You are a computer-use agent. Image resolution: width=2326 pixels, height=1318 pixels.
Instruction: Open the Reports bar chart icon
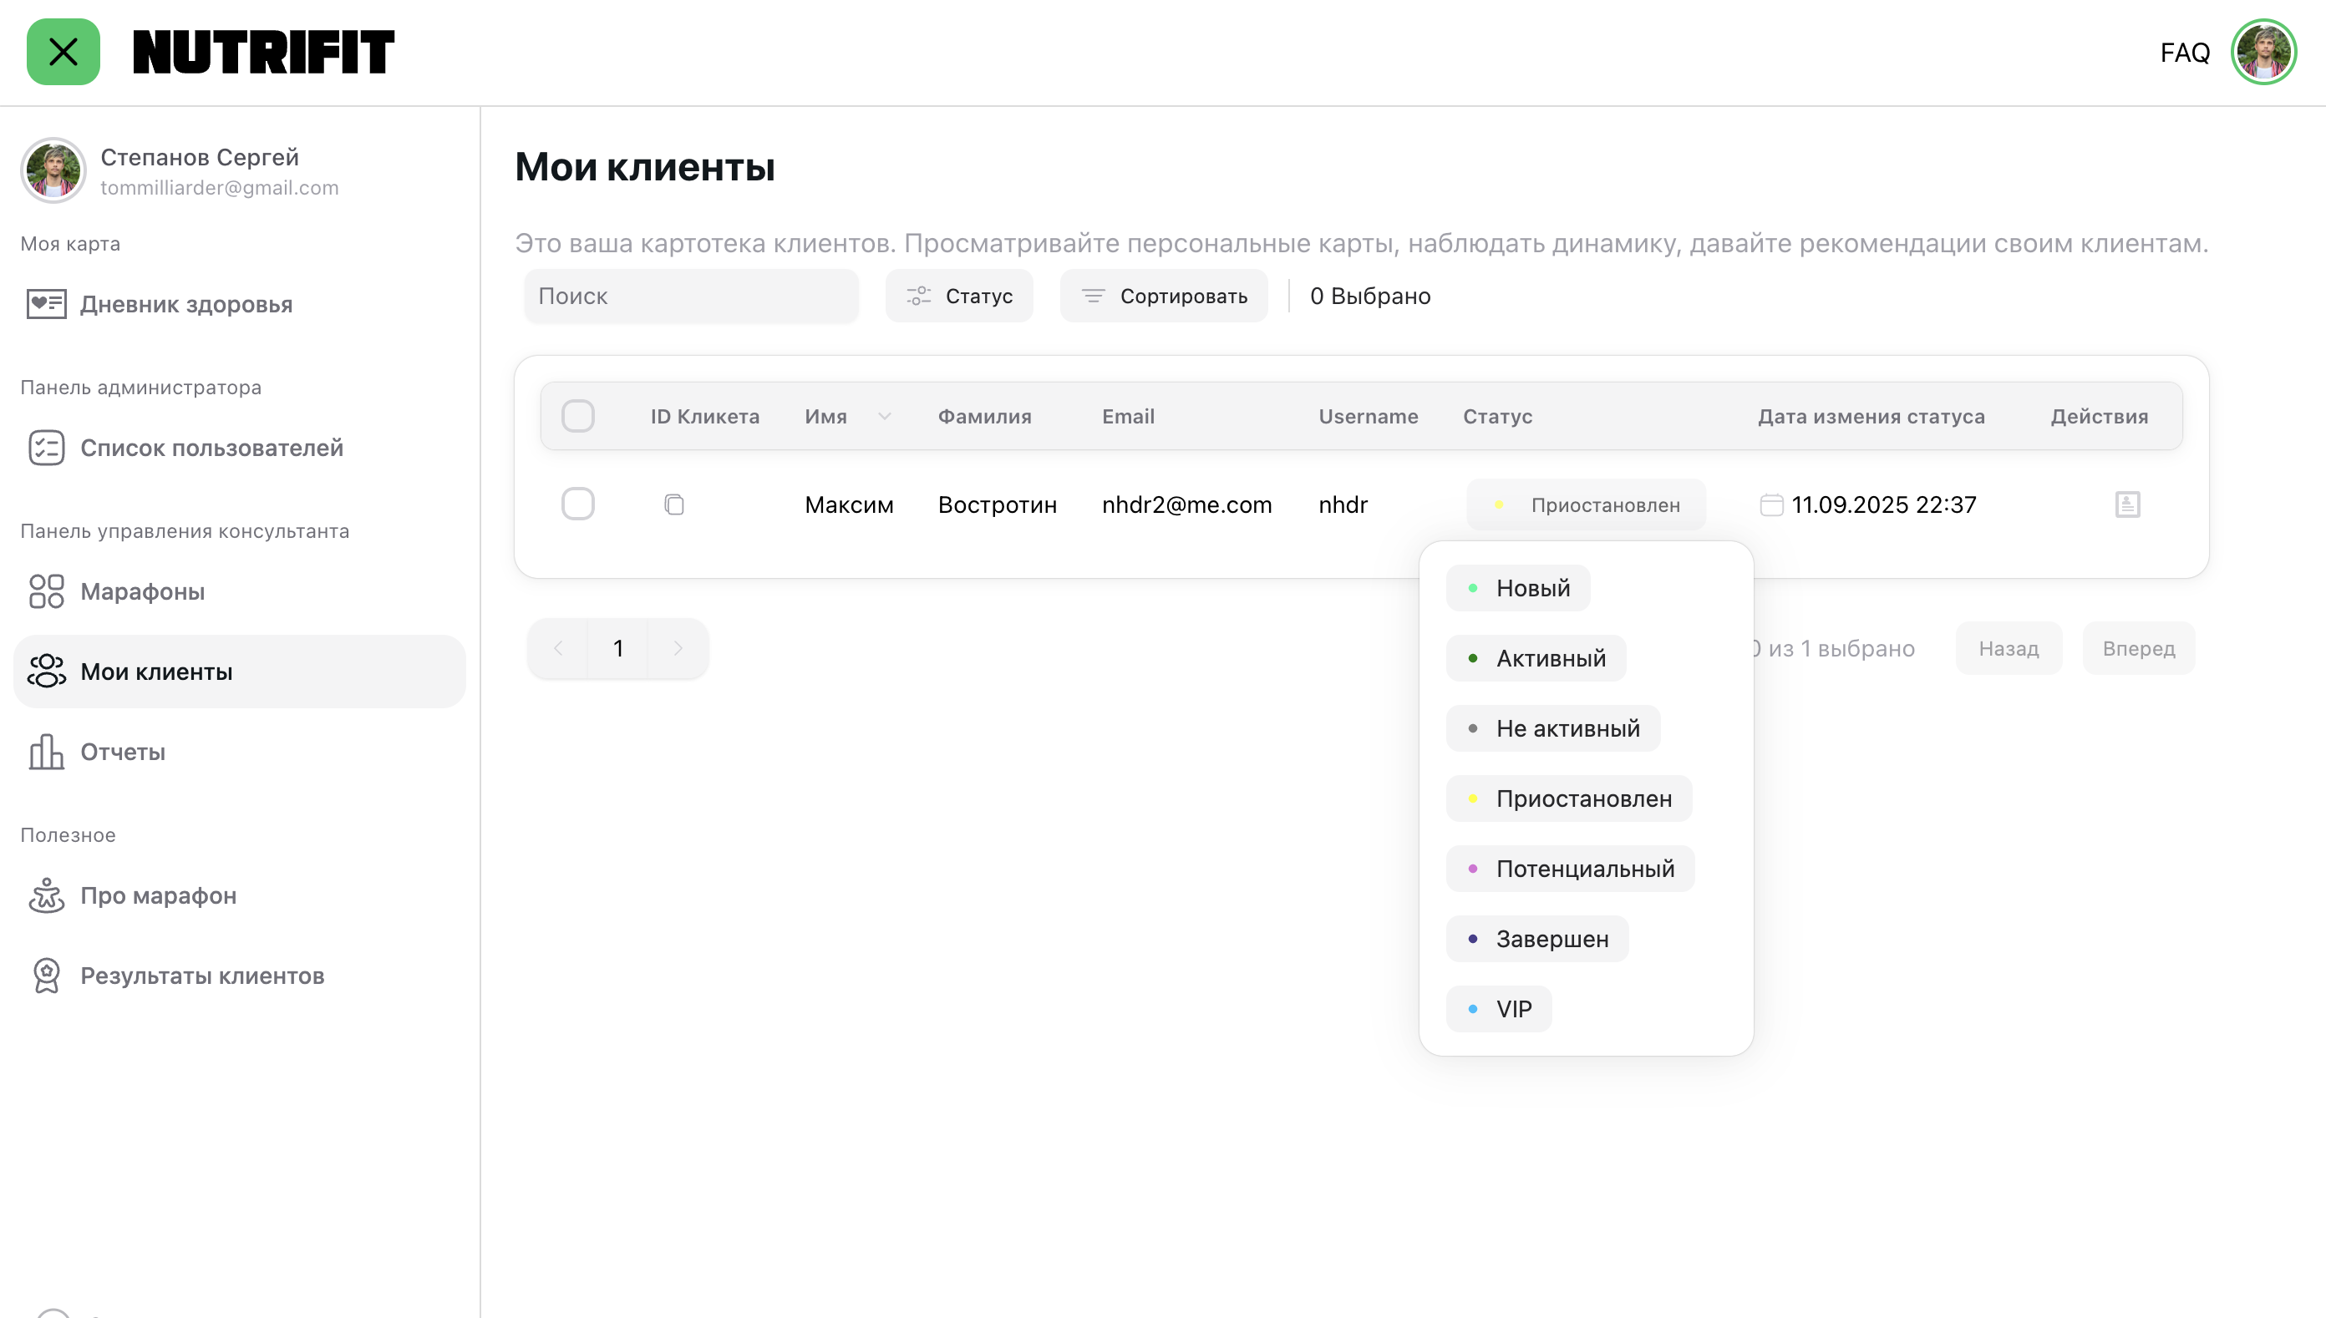(46, 752)
